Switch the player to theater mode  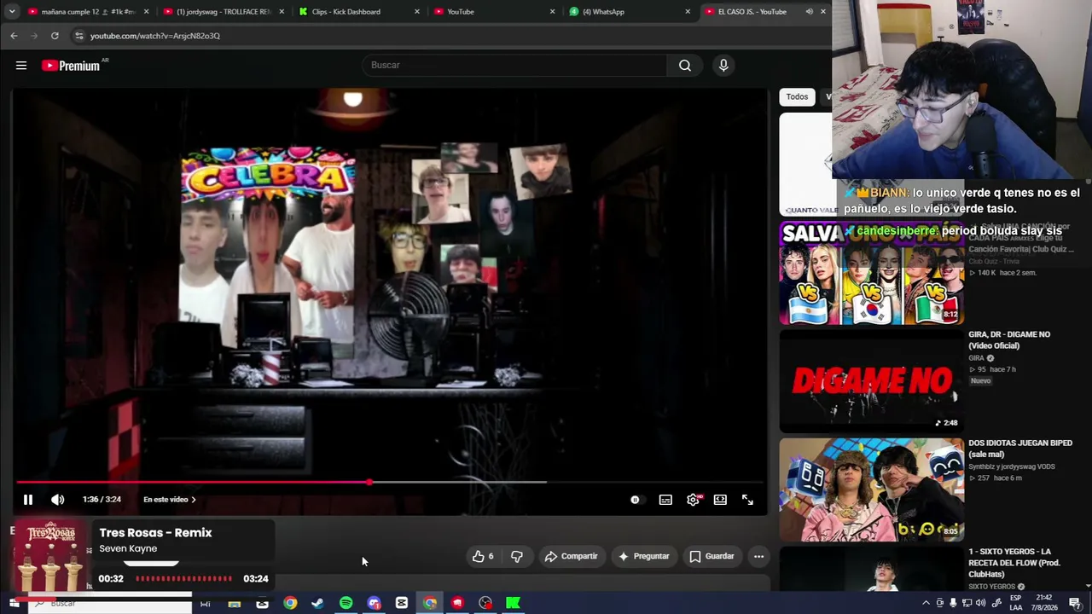click(720, 500)
